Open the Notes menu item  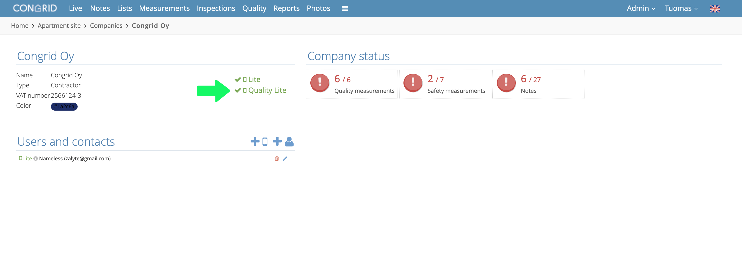[x=100, y=8]
